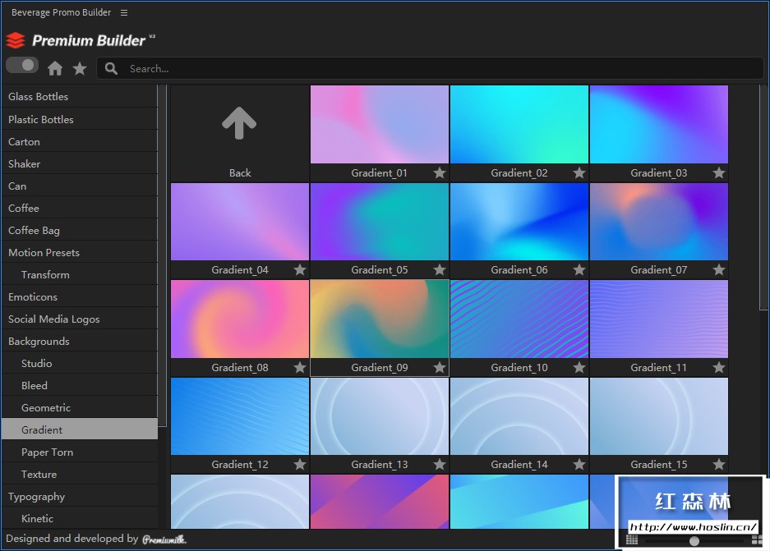Click the thumbnail size slider knob
The image size is (770, 551).
[x=694, y=540]
